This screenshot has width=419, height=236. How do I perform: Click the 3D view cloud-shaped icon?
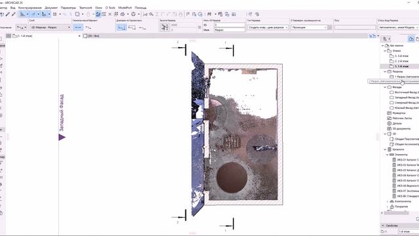pos(122,14)
